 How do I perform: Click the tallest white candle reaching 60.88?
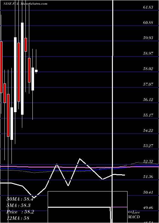point(22,68)
